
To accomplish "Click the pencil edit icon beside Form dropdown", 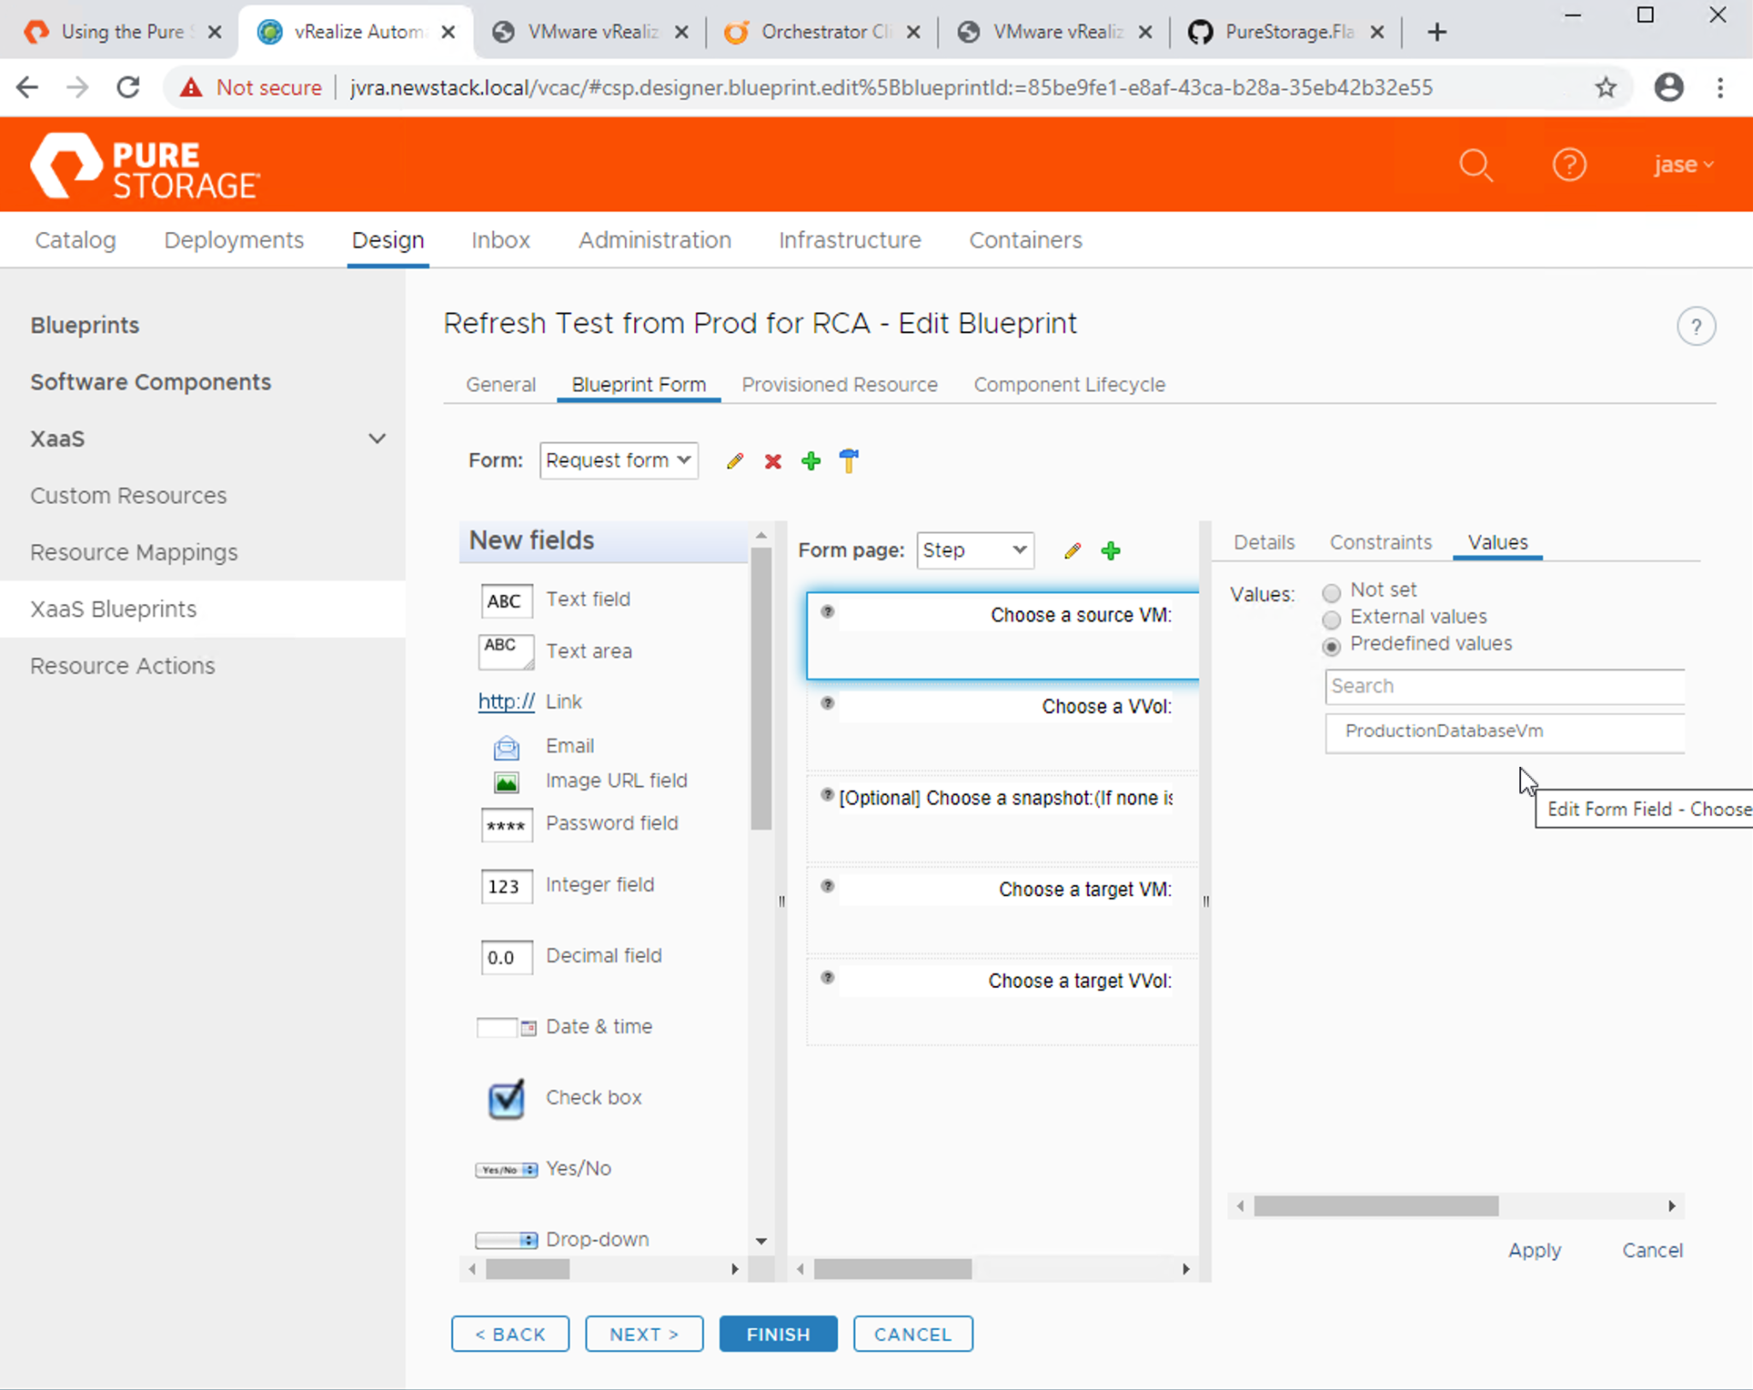I will pyautogui.click(x=734, y=461).
